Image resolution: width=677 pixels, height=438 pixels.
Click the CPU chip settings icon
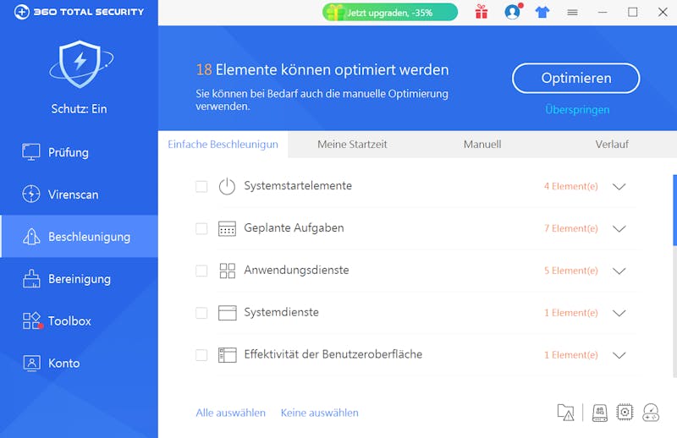pyautogui.click(x=625, y=413)
